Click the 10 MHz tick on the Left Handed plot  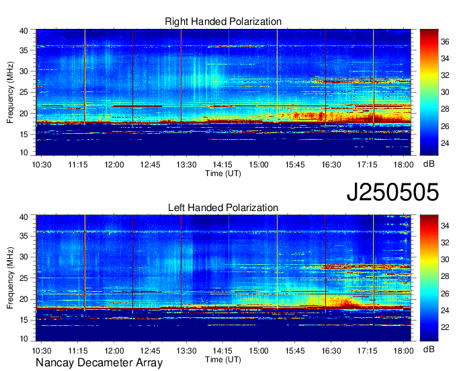click(24, 339)
